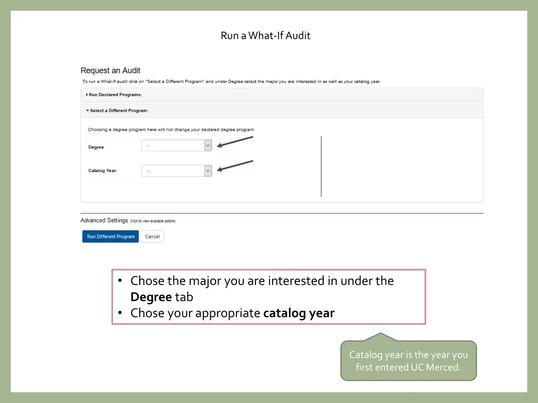Collapse the Select a Different Program section
Screen dimensions: 538x403
[119, 111]
